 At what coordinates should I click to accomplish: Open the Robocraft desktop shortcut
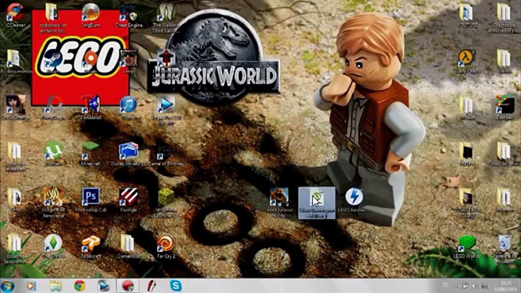tap(91, 246)
